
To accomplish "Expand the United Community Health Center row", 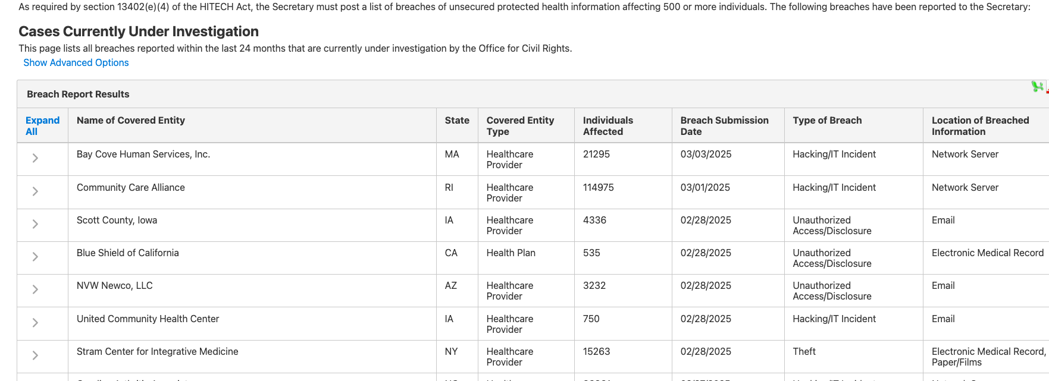I will click(x=35, y=323).
